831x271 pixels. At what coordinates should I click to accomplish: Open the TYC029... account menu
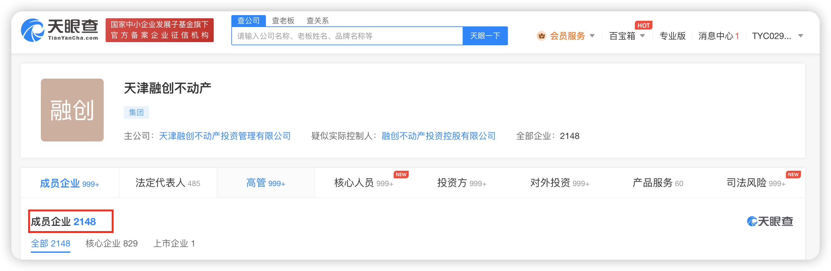(771, 36)
